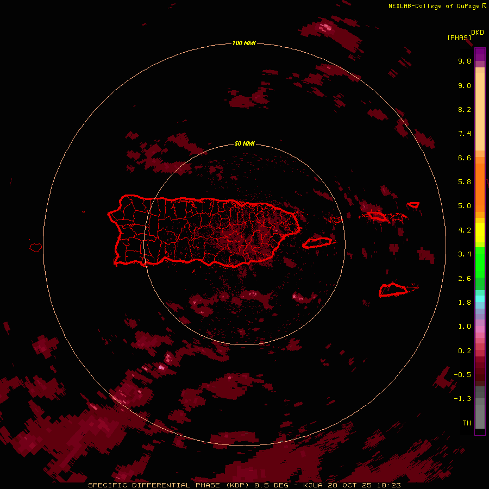Select the purple top color scale segment
This screenshot has width=489, height=489.
pyautogui.click(x=480, y=54)
